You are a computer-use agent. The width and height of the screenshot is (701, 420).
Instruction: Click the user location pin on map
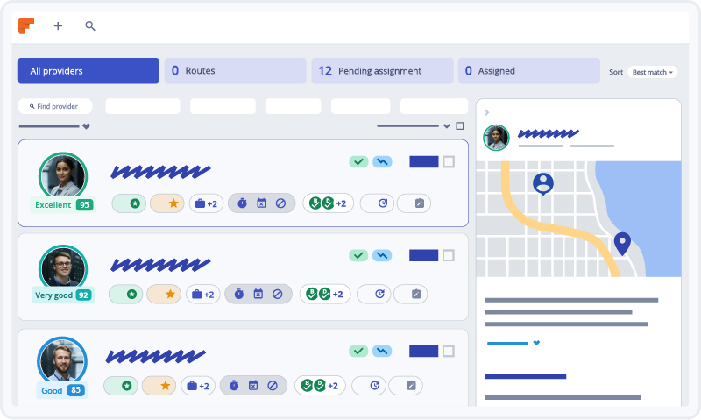tap(543, 184)
